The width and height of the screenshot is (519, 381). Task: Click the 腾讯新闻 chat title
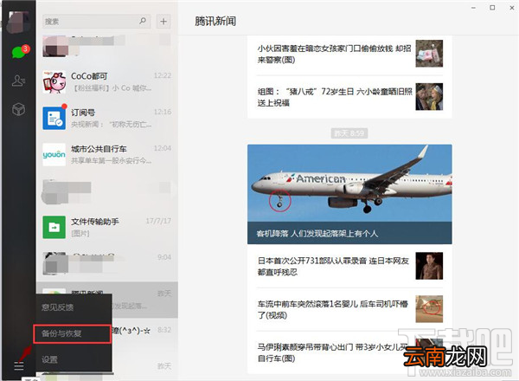215,21
